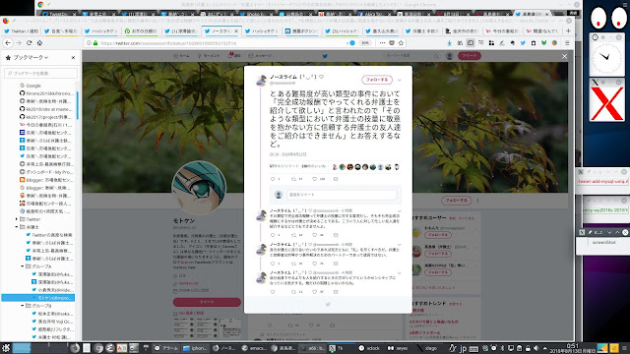Switch to the 今日の番組表 tab
Image resolution: width=630 pixels, height=354 pixels.
[x=503, y=30]
